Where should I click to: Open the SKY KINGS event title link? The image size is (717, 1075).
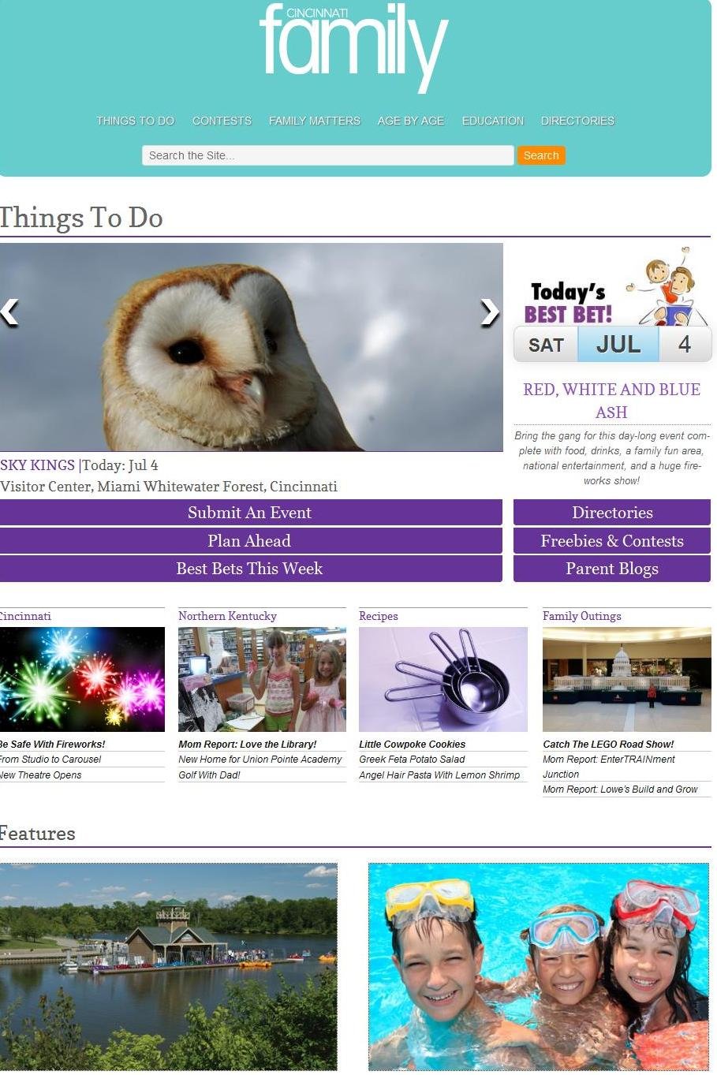point(37,465)
